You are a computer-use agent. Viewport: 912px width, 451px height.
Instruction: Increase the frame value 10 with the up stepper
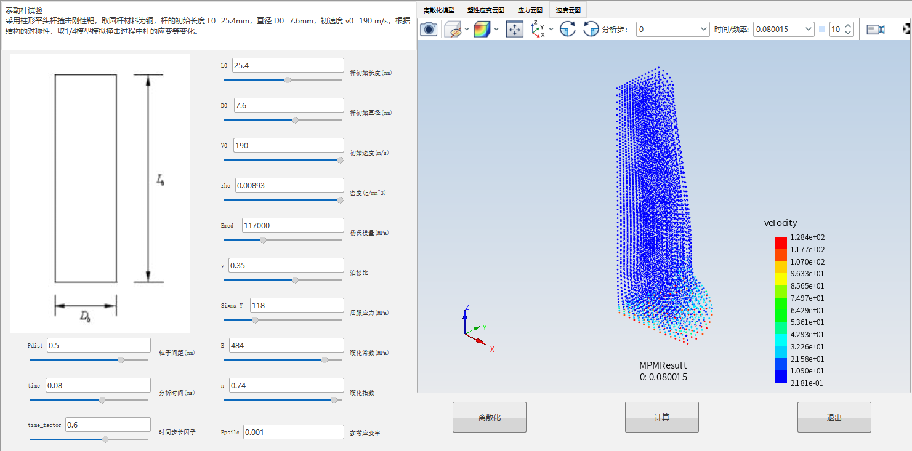click(849, 26)
